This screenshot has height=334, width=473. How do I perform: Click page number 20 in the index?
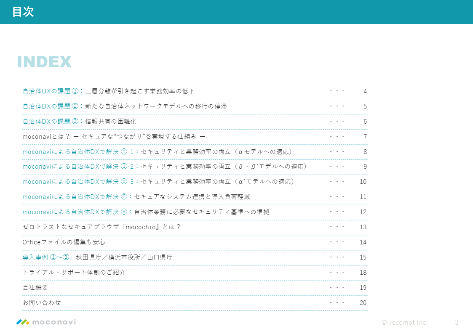tap(363, 302)
